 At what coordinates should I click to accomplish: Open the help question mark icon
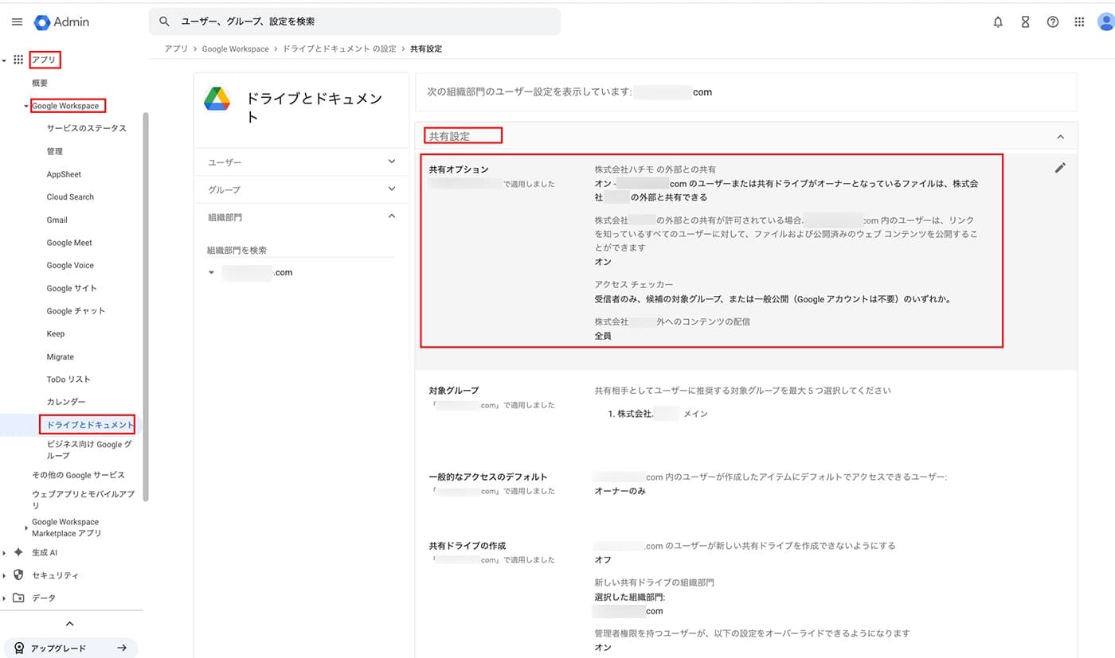(1052, 22)
